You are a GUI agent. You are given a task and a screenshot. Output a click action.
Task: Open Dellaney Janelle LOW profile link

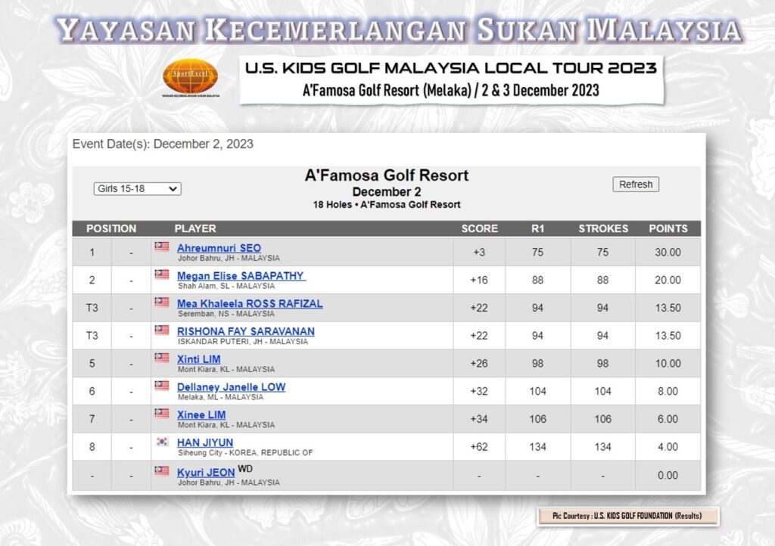click(x=231, y=387)
